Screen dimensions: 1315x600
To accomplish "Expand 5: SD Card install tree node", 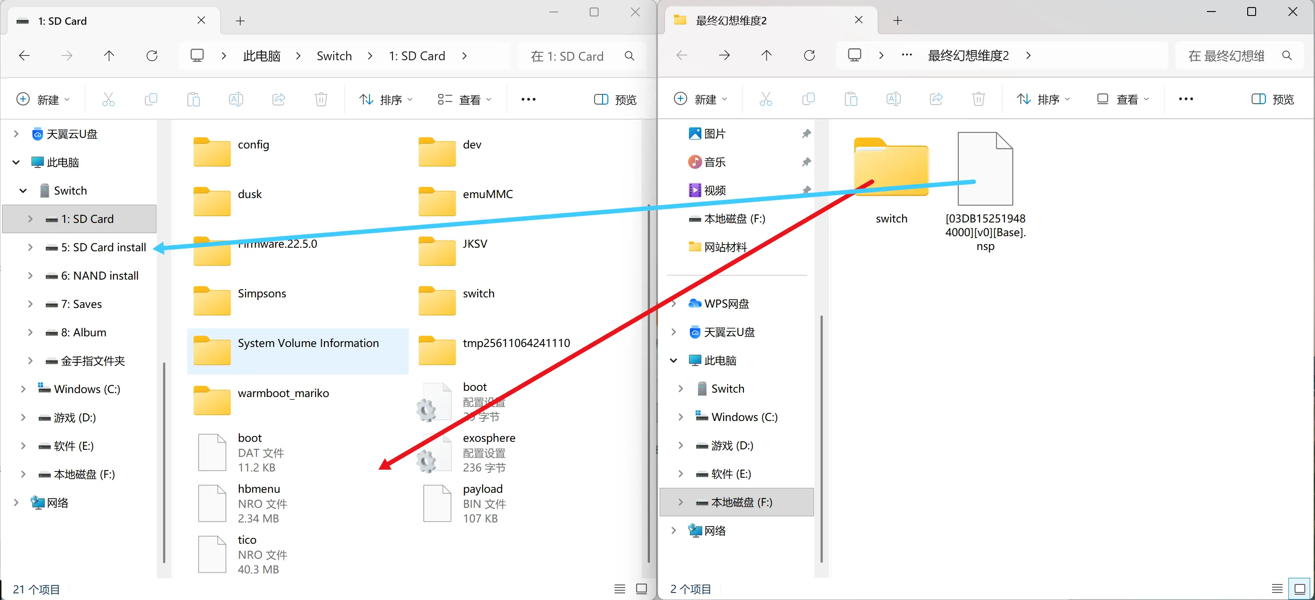I will (30, 247).
